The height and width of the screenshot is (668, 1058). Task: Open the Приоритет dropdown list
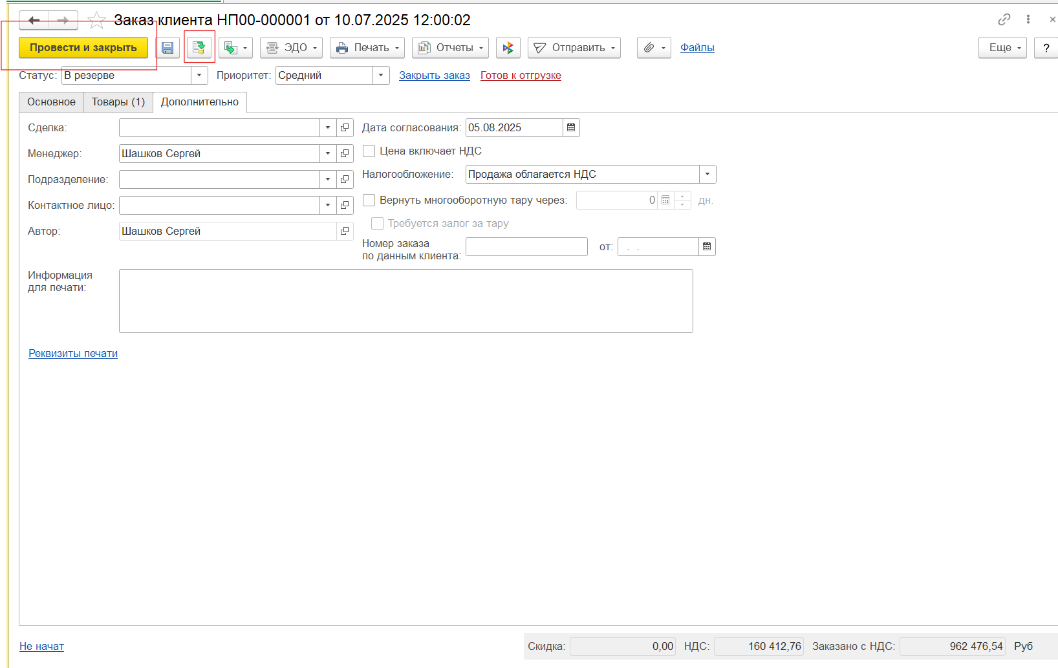(381, 76)
